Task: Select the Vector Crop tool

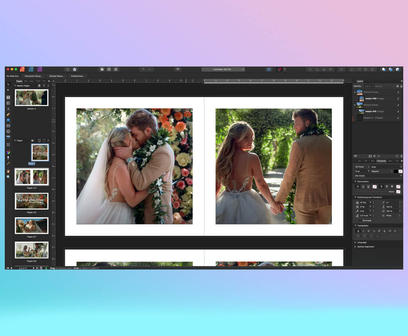Action: click(x=8, y=145)
